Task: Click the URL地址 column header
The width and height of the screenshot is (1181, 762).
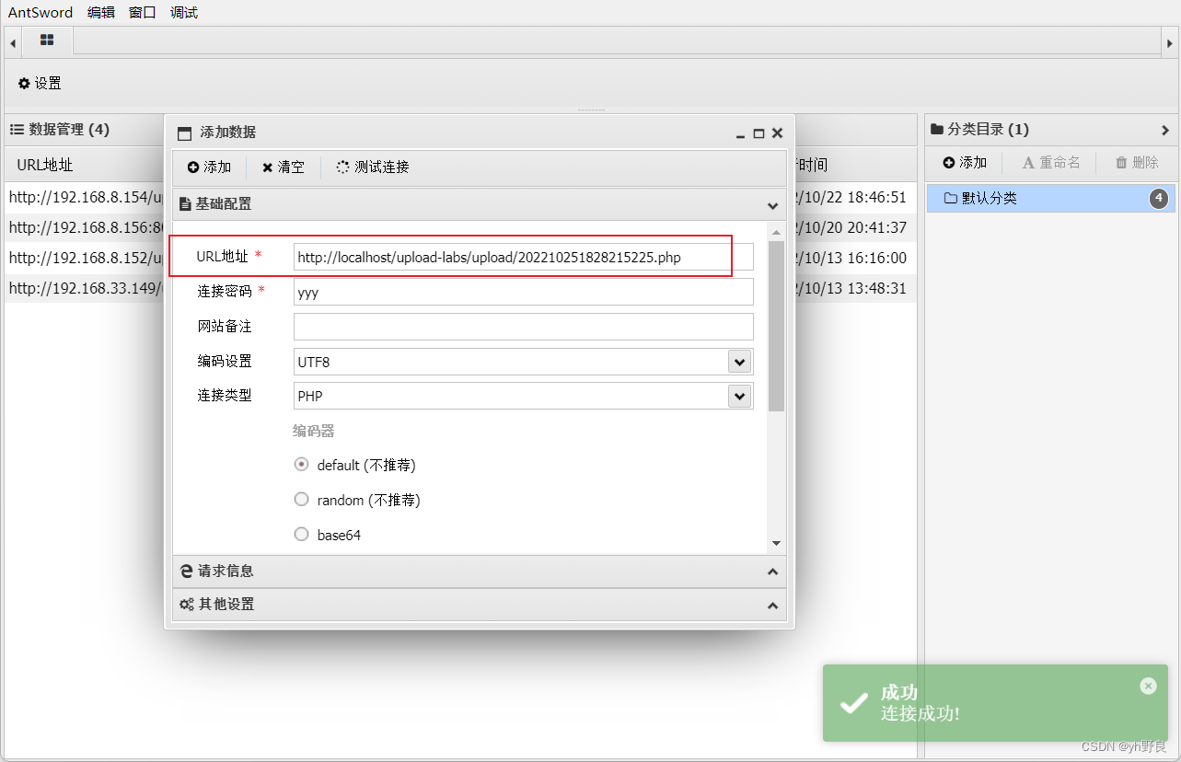Action: pos(45,165)
